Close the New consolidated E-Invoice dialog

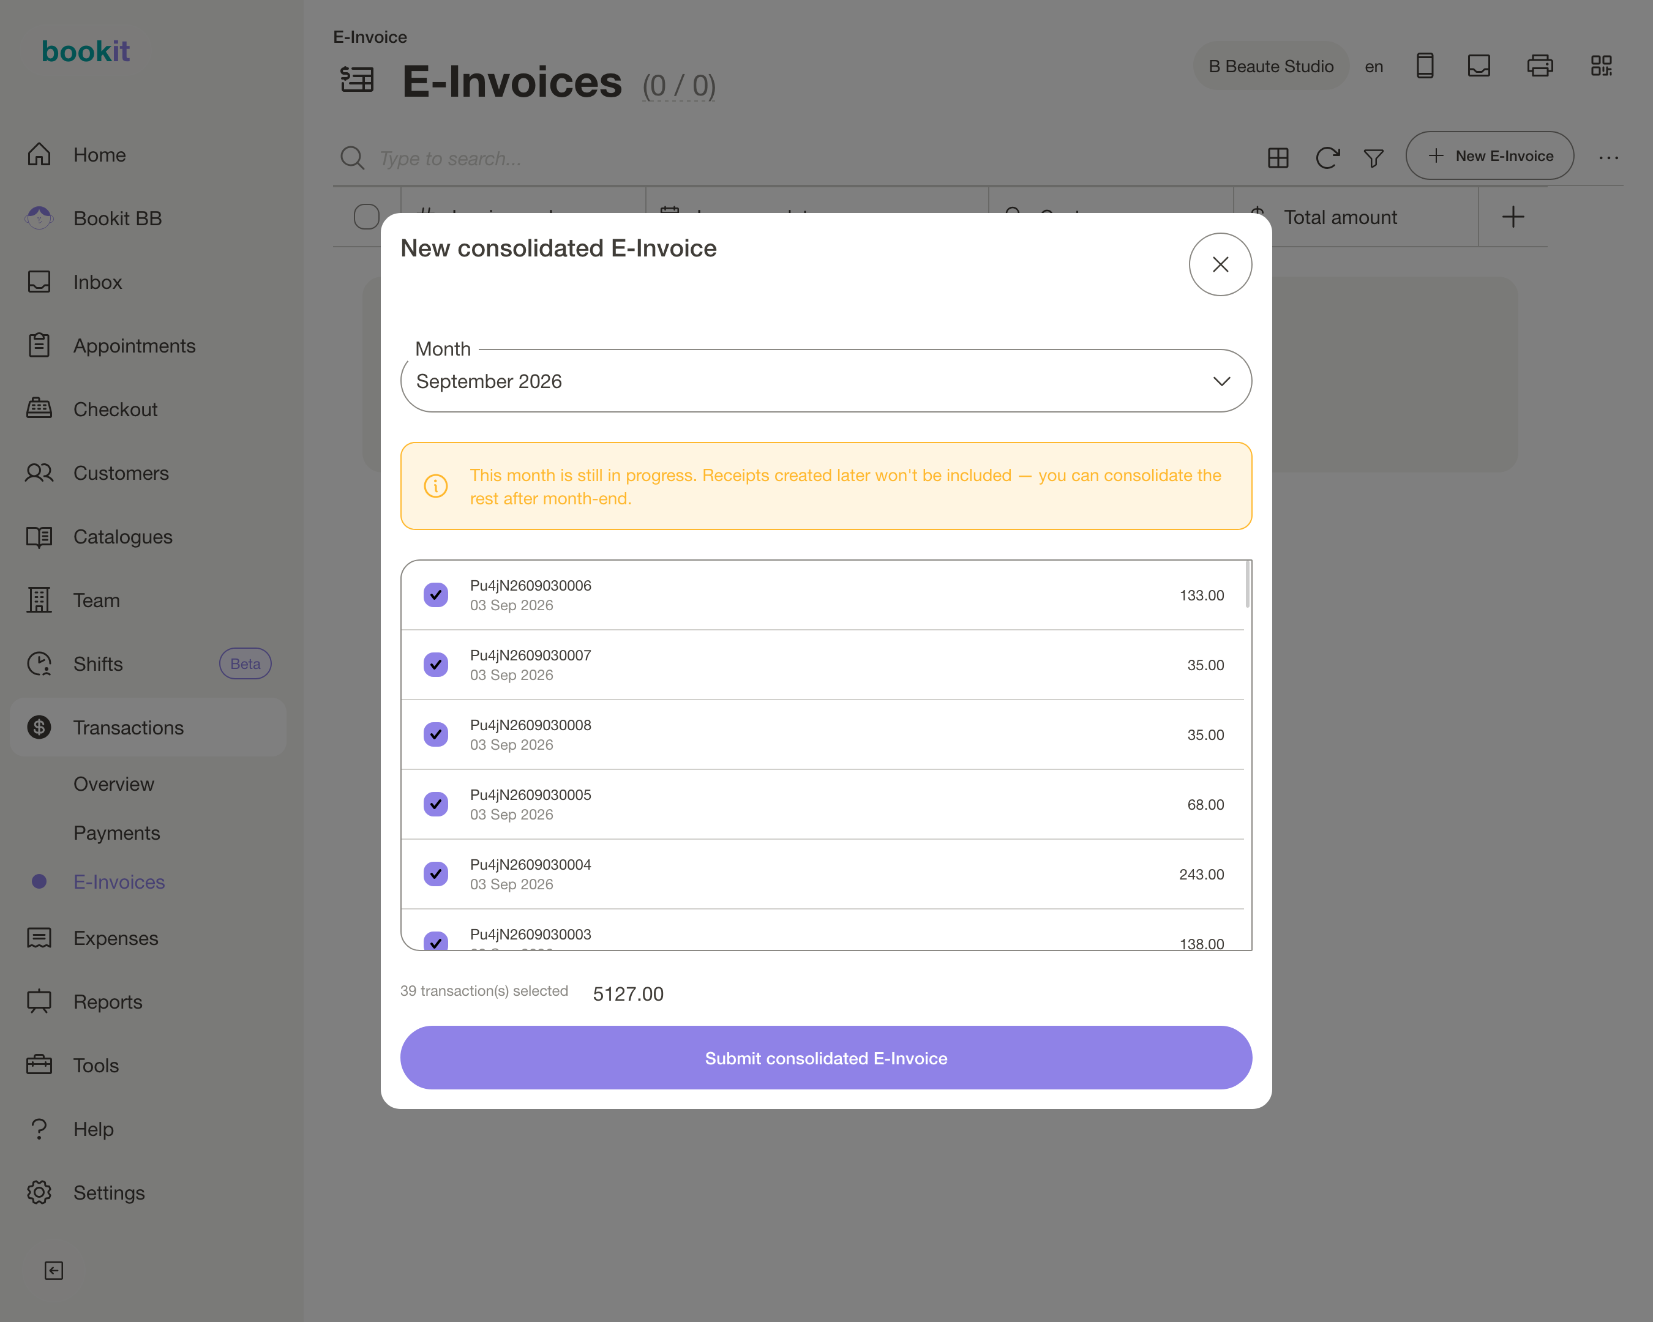1220,264
